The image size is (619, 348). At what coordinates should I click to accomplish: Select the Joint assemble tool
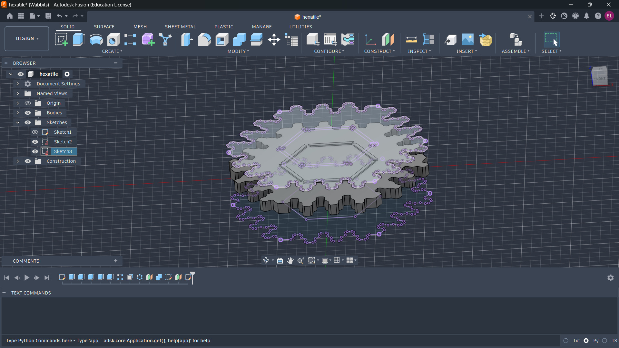click(x=516, y=40)
